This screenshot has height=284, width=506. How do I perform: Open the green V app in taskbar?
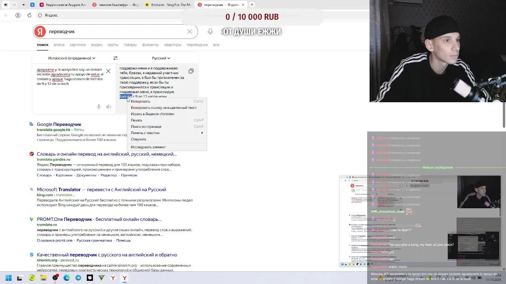tap(101, 278)
